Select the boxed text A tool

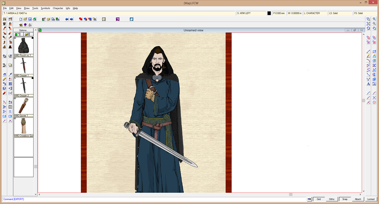(x=374, y=84)
